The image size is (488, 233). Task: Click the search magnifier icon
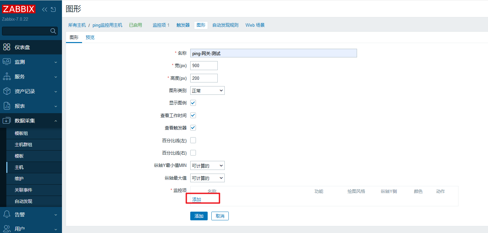[53, 31]
